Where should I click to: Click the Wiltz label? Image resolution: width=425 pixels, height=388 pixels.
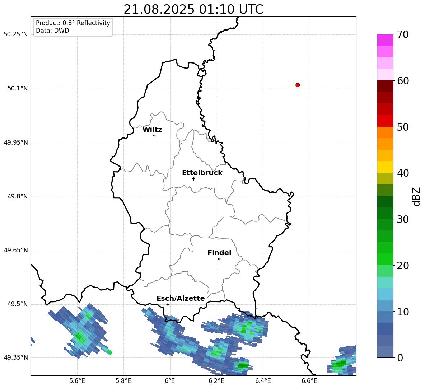[152, 130]
